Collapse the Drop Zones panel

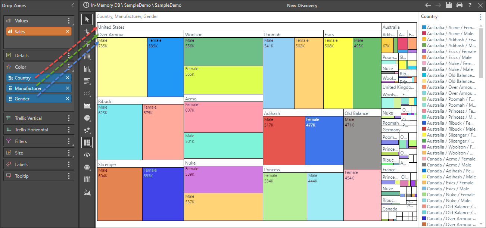pyautogui.click(x=72, y=5)
